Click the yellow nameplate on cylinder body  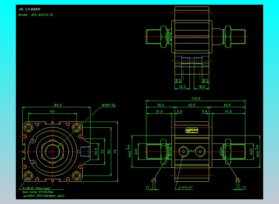pyautogui.click(x=192, y=130)
